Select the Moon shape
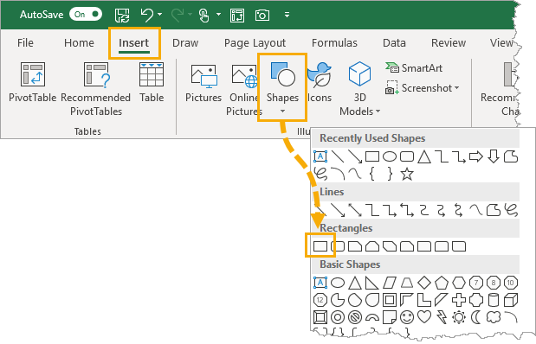536x344 pixels. click(x=476, y=317)
